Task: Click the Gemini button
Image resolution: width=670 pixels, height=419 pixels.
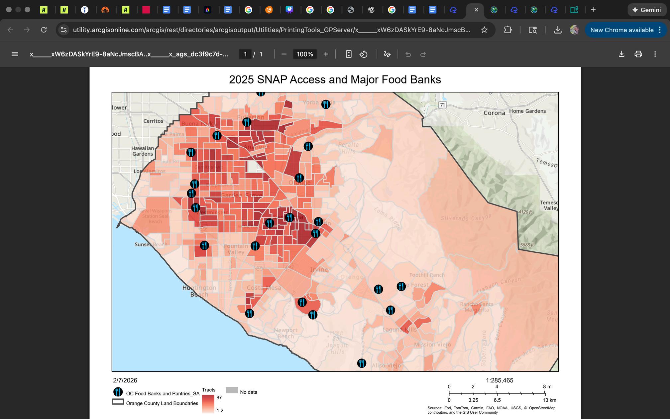Action: (x=646, y=10)
